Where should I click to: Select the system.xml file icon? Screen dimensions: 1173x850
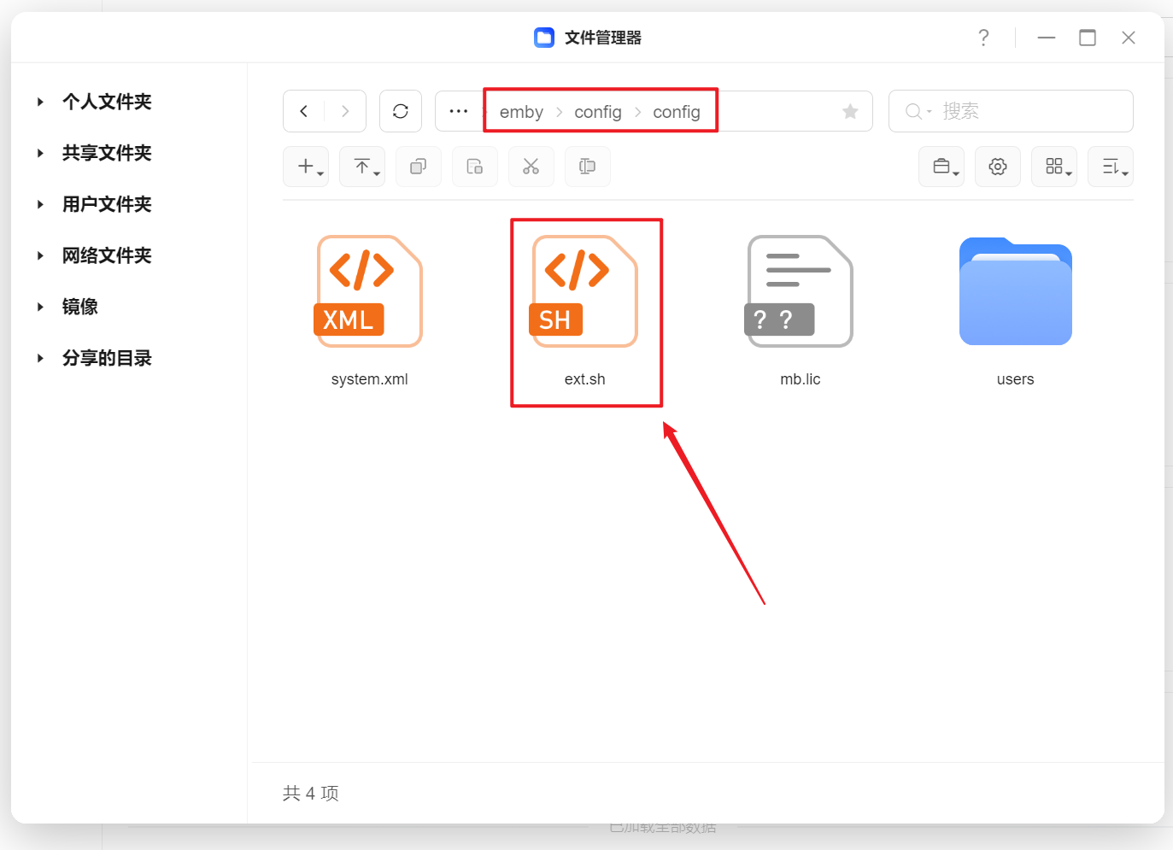tap(369, 291)
